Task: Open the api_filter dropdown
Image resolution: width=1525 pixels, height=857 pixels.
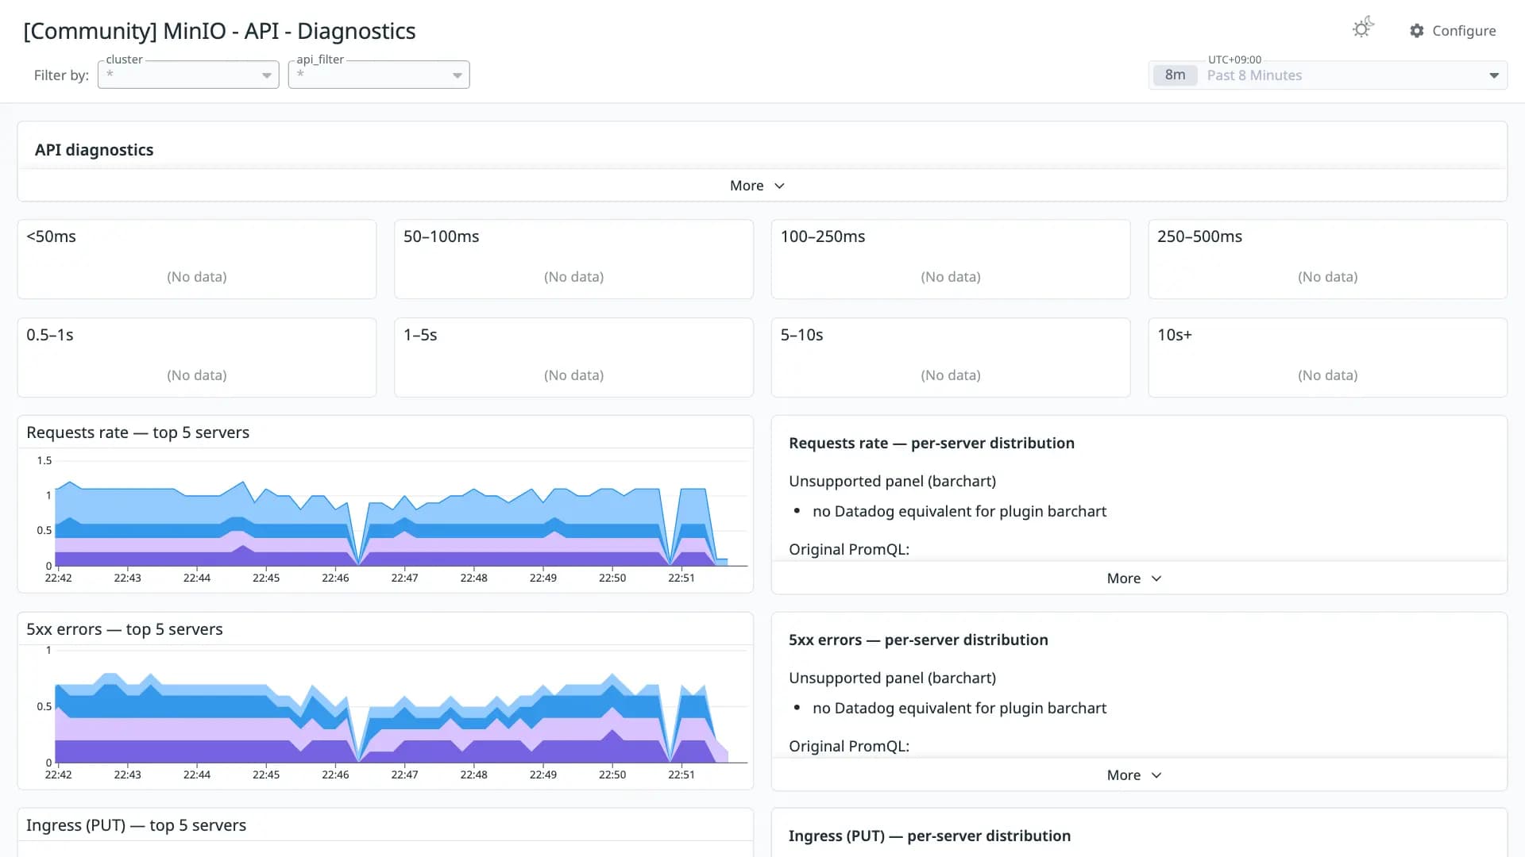Action: (x=379, y=75)
